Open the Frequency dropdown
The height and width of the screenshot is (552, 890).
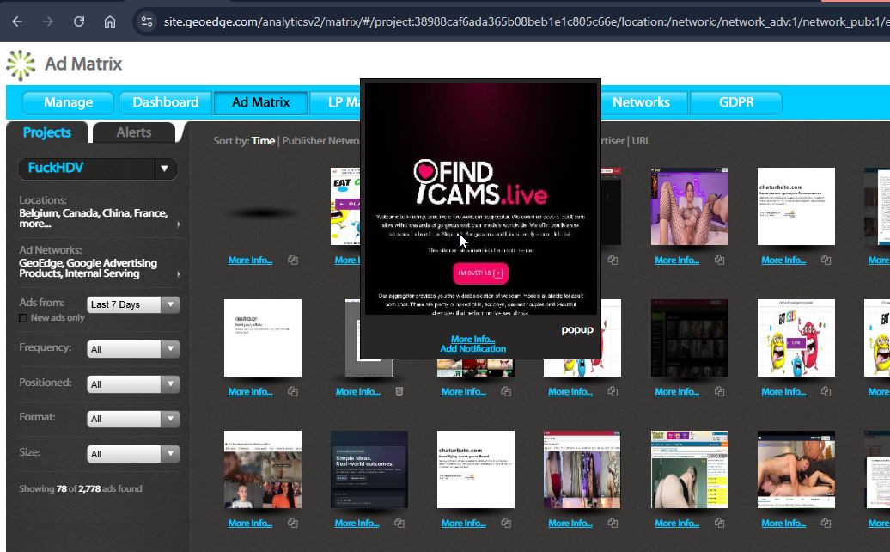pos(133,349)
